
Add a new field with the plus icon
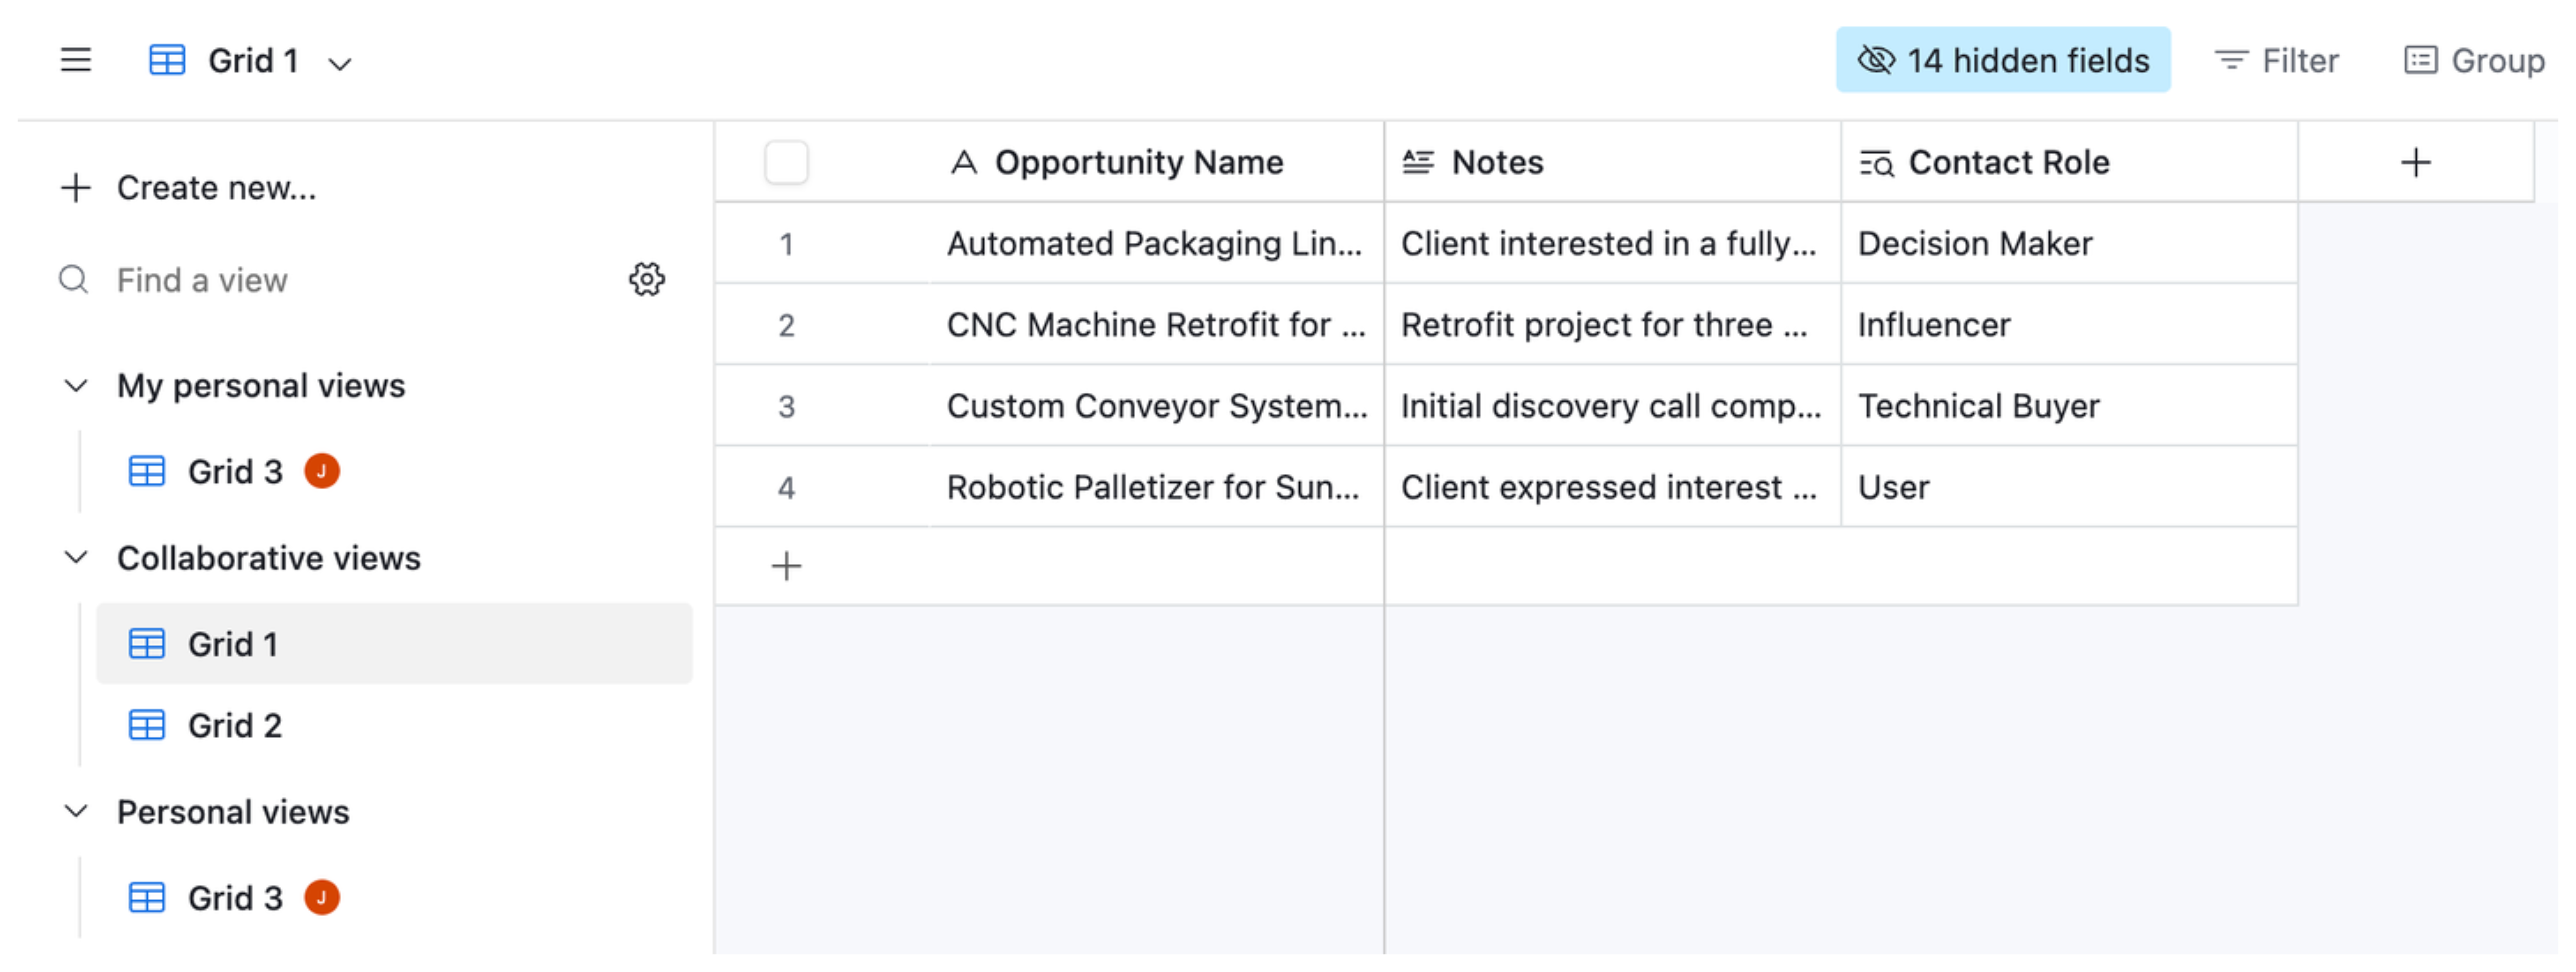tap(2416, 162)
